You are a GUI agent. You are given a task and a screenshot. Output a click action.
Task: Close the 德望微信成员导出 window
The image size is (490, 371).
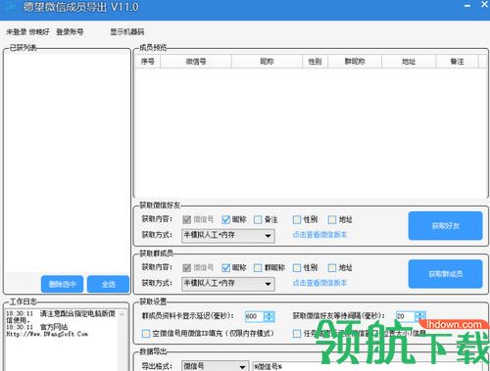484,4
